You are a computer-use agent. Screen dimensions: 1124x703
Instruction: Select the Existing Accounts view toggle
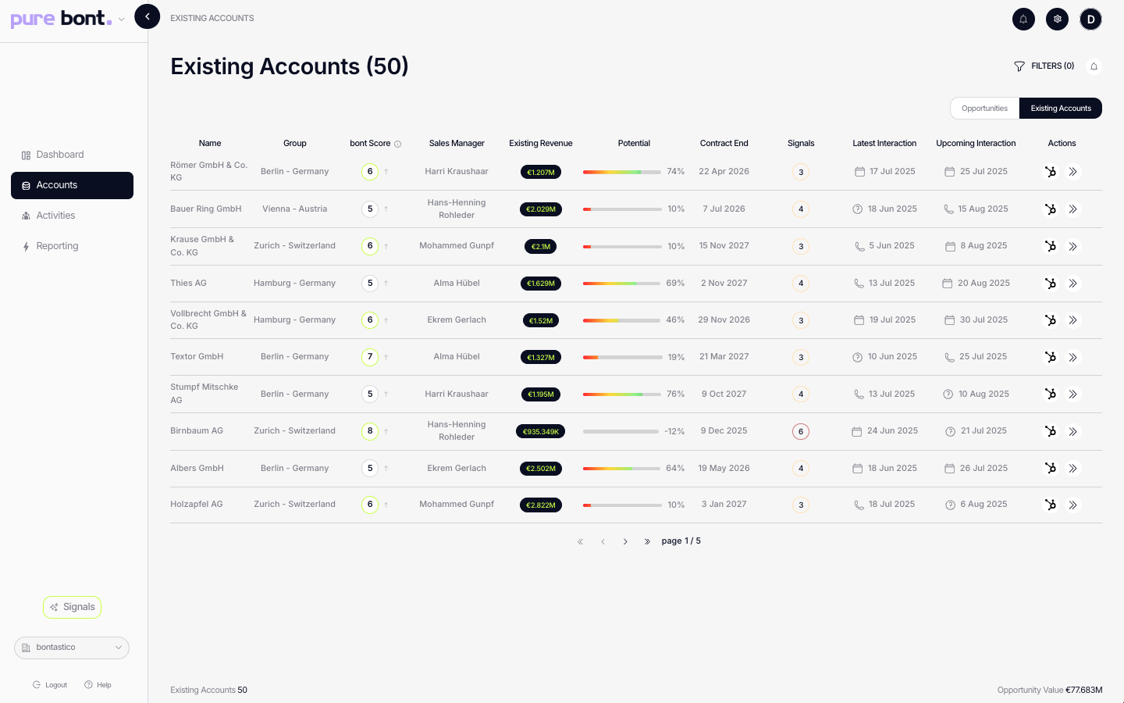pyautogui.click(x=1060, y=109)
